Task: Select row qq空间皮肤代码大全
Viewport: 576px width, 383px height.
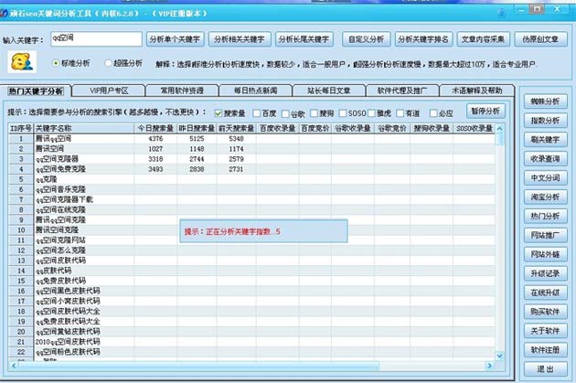Action: (x=251, y=311)
